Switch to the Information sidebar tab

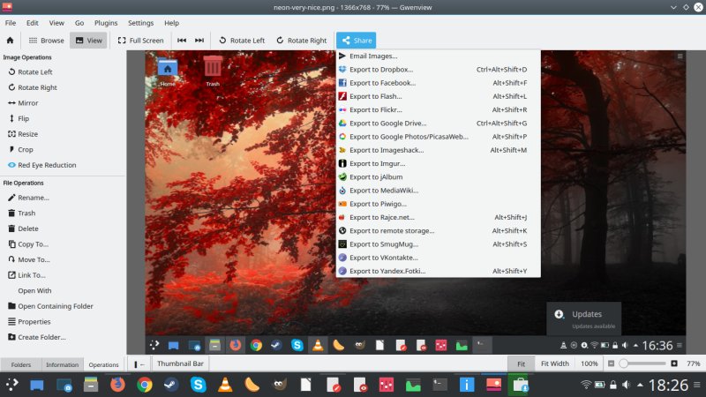[x=62, y=364]
